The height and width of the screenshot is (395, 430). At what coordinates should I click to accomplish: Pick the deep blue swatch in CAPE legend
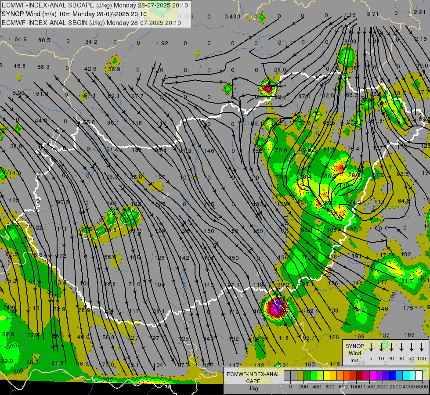click(392, 375)
